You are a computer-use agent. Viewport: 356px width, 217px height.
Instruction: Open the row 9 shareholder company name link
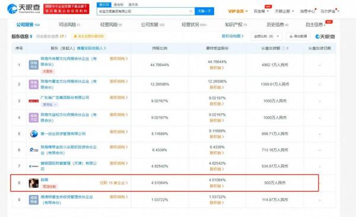tap(66, 200)
